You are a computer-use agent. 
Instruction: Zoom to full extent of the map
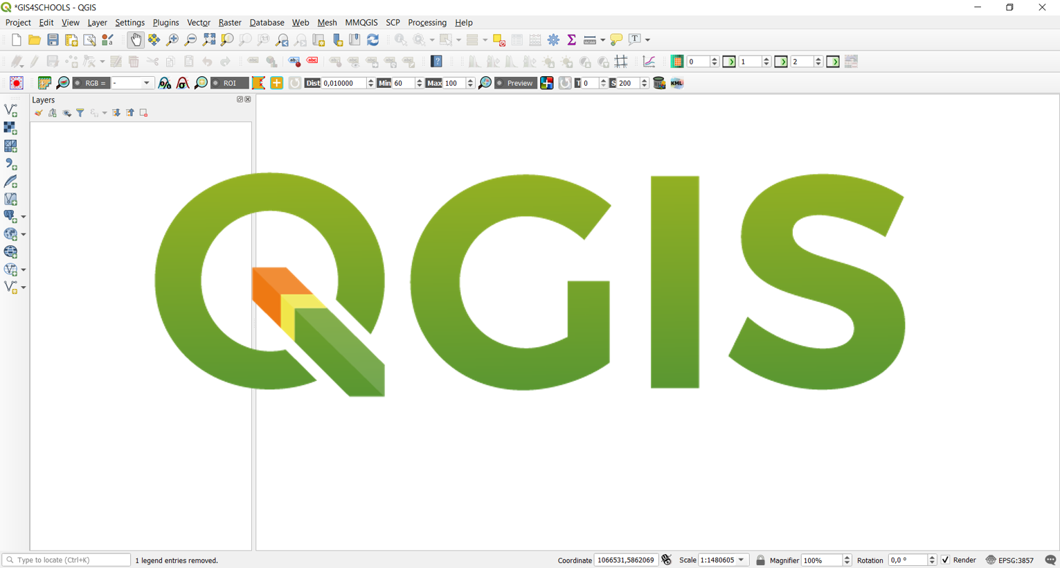209,40
